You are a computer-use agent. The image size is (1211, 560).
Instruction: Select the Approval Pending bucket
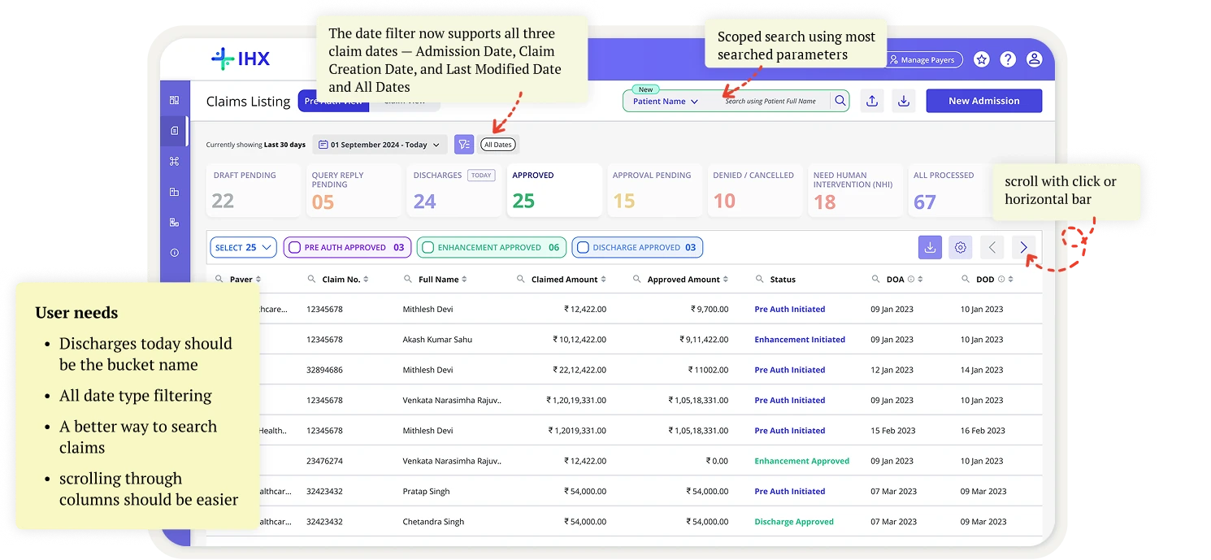654,190
